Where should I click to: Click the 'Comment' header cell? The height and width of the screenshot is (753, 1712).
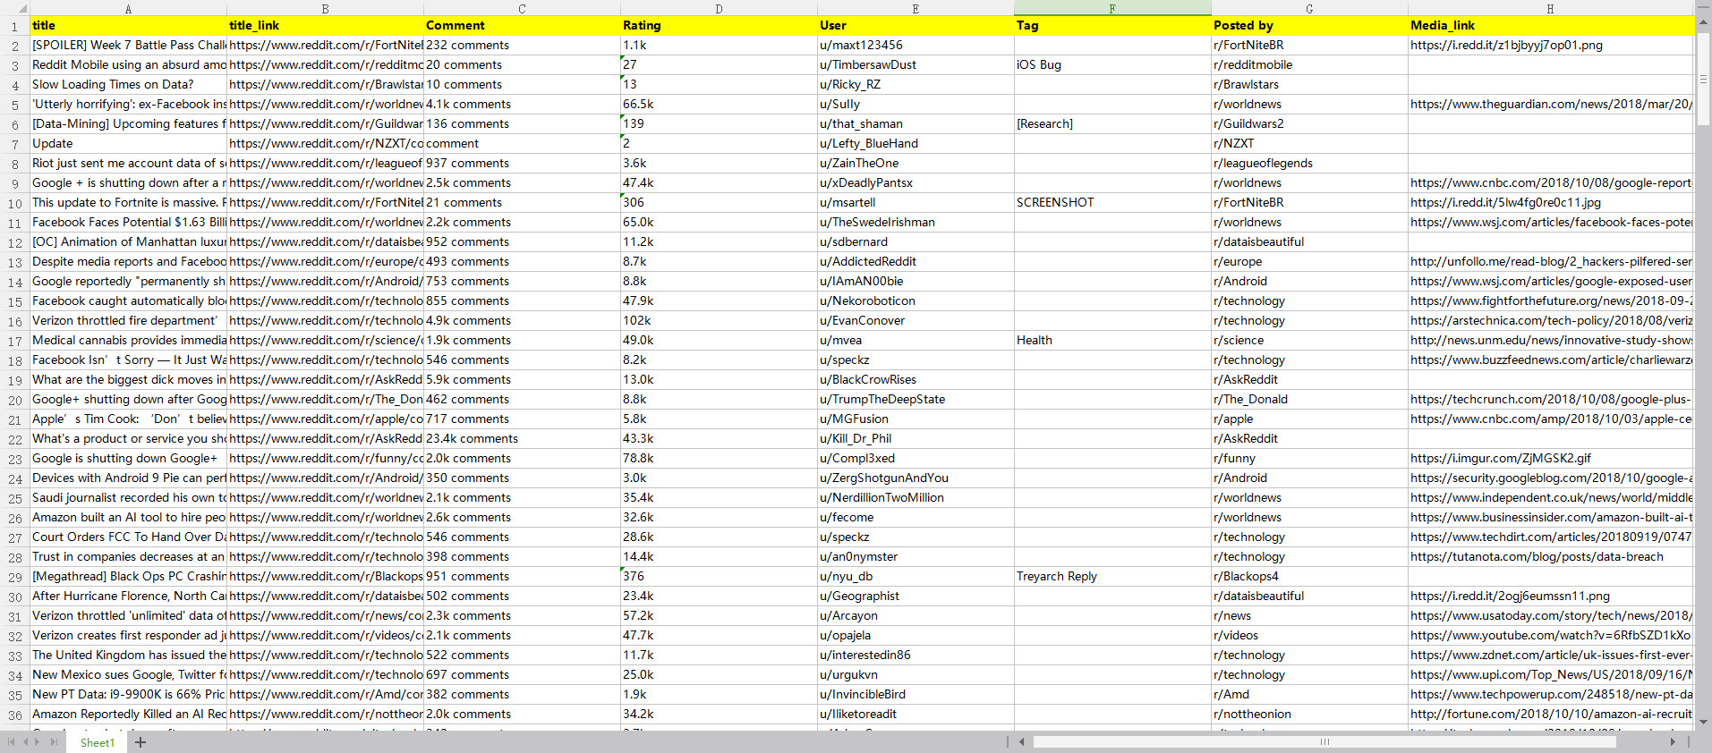coord(522,25)
